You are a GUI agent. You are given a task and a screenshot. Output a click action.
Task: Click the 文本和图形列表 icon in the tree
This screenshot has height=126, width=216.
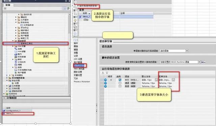click(x=16, y=70)
